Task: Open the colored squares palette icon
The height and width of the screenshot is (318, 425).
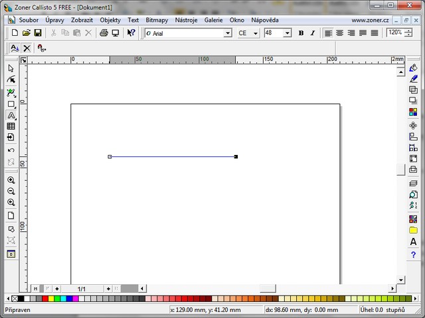Action: tap(413, 112)
